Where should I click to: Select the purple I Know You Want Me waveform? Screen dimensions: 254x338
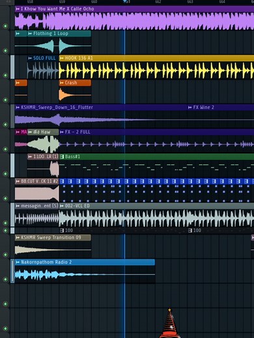[134, 21]
